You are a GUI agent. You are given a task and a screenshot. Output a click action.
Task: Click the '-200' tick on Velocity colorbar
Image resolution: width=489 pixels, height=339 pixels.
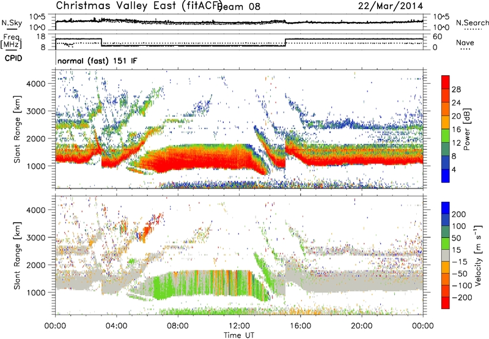point(461,297)
